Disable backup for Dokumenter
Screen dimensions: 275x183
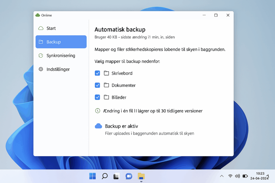click(x=97, y=85)
